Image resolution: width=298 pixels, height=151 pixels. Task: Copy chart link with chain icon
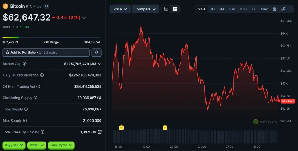pos(283,9)
